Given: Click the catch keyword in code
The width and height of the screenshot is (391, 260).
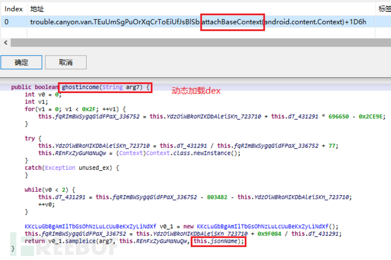Looking at the screenshot, I should tap(33, 168).
